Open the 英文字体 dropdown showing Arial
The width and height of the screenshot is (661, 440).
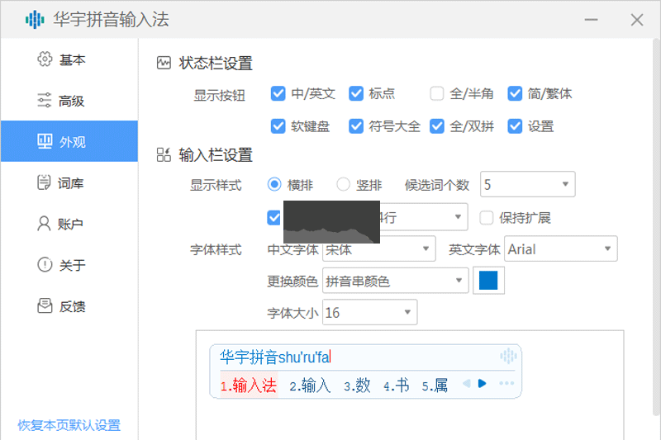(561, 248)
